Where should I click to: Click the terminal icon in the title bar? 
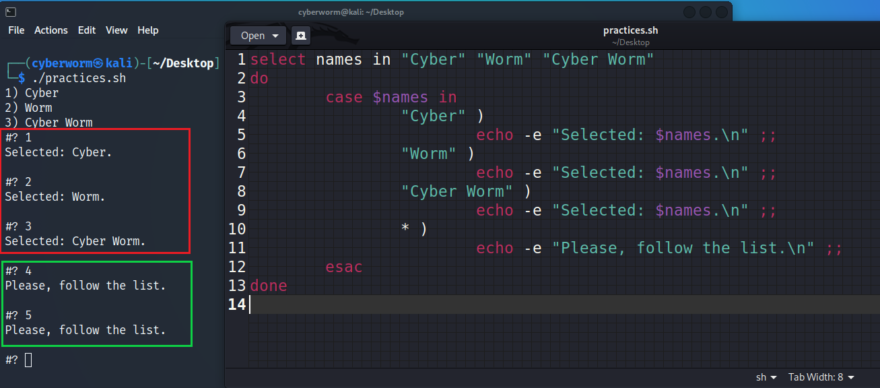10,11
